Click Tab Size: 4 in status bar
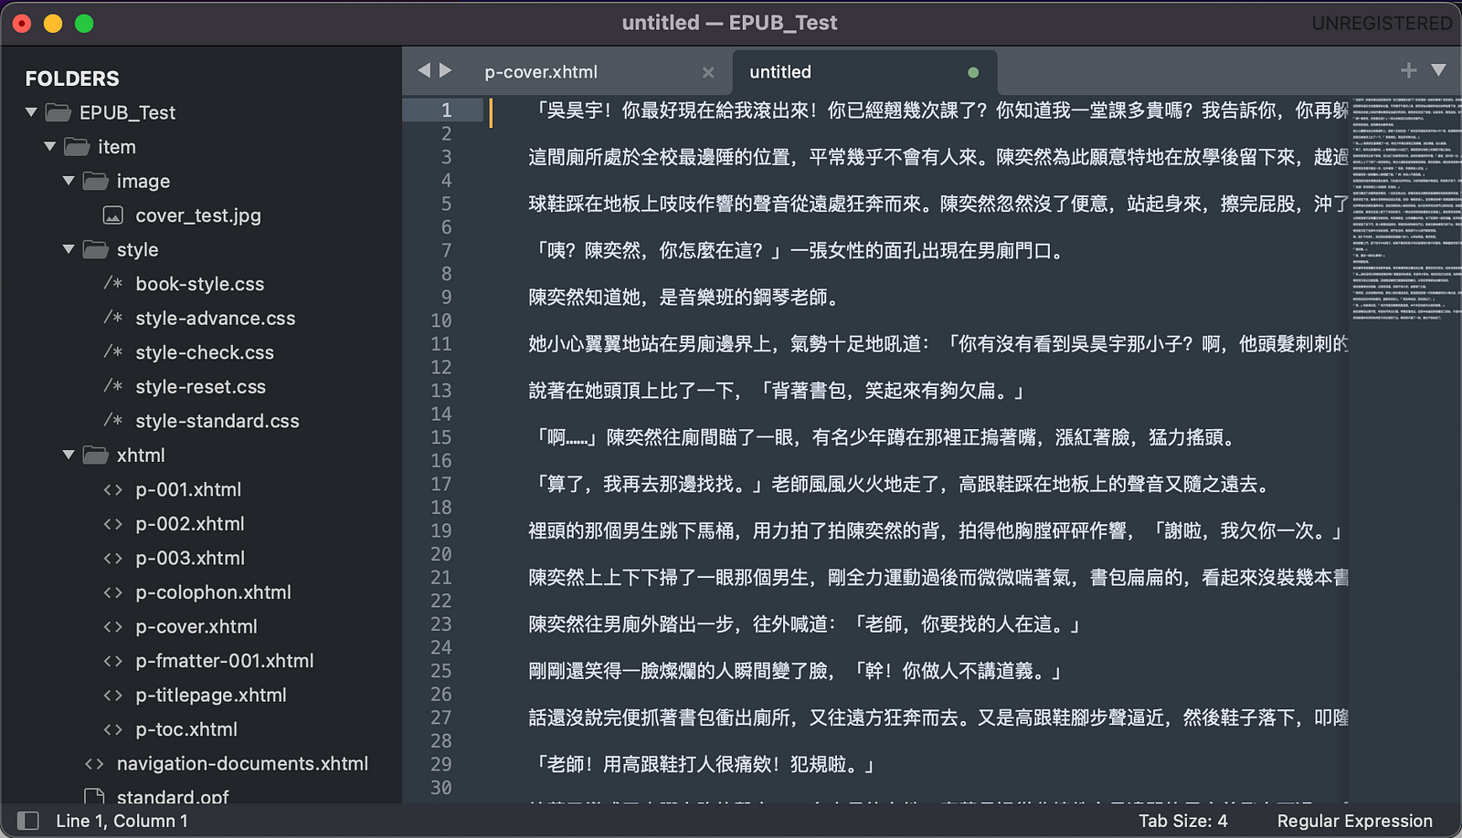This screenshot has height=838, width=1462. [1182, 821]
